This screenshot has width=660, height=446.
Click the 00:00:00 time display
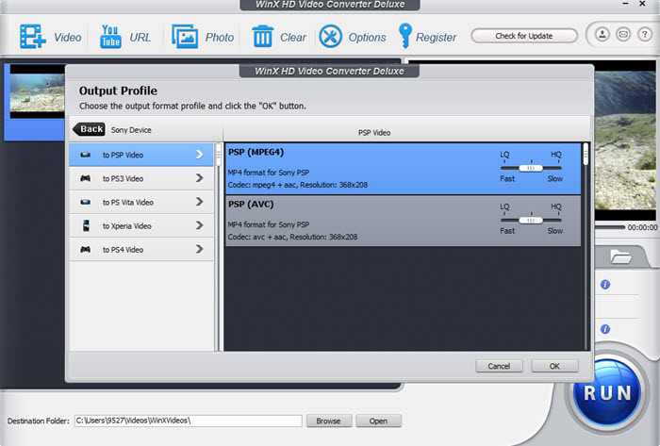point(642,227)
